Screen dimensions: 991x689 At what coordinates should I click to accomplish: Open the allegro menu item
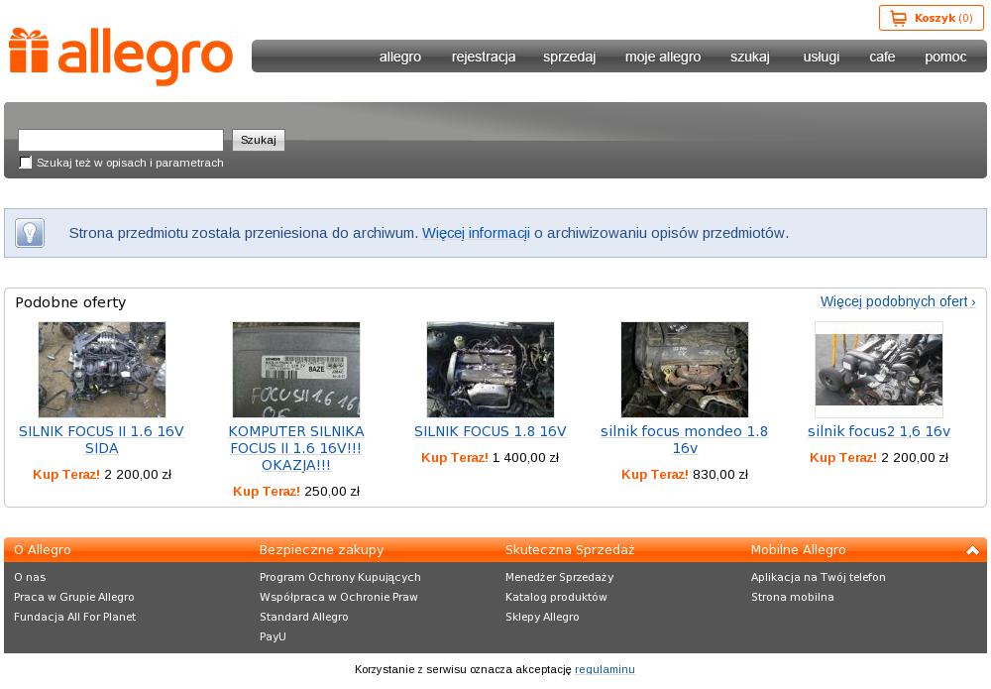tap(400, 57)
